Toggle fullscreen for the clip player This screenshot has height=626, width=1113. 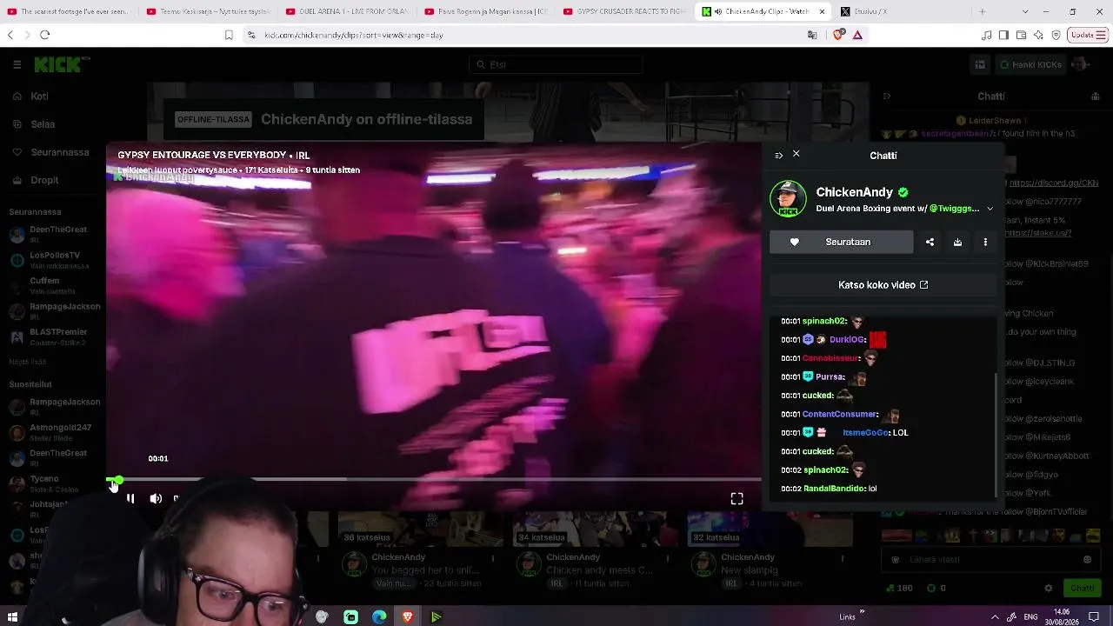736,498
